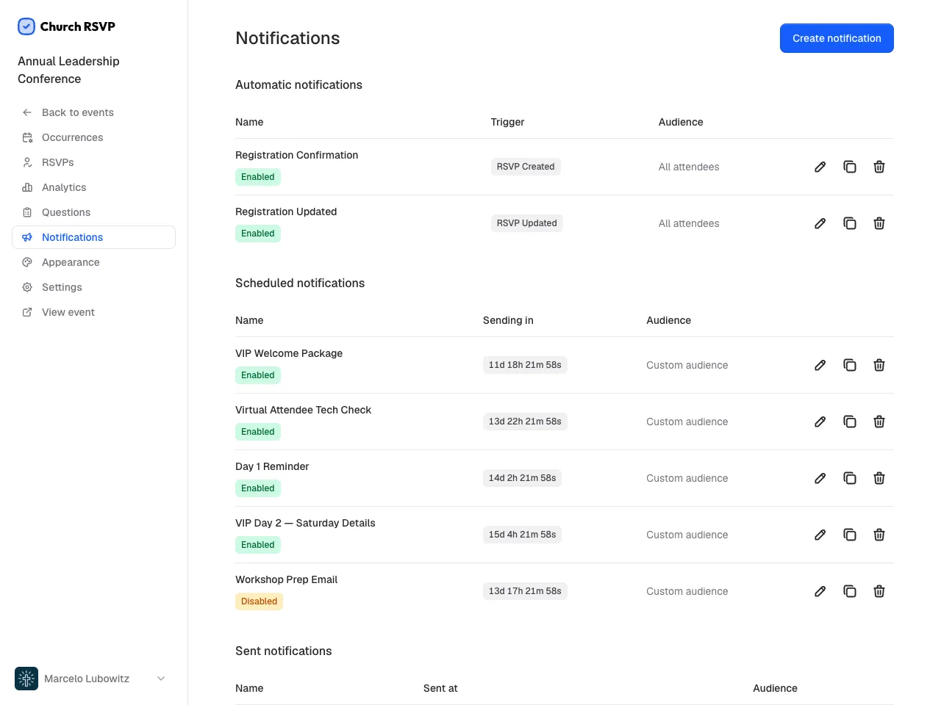Click the Workshop Prep Email name

point(287,579)
